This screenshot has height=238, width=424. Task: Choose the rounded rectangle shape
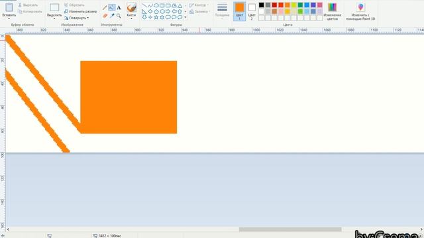(168, 5)
